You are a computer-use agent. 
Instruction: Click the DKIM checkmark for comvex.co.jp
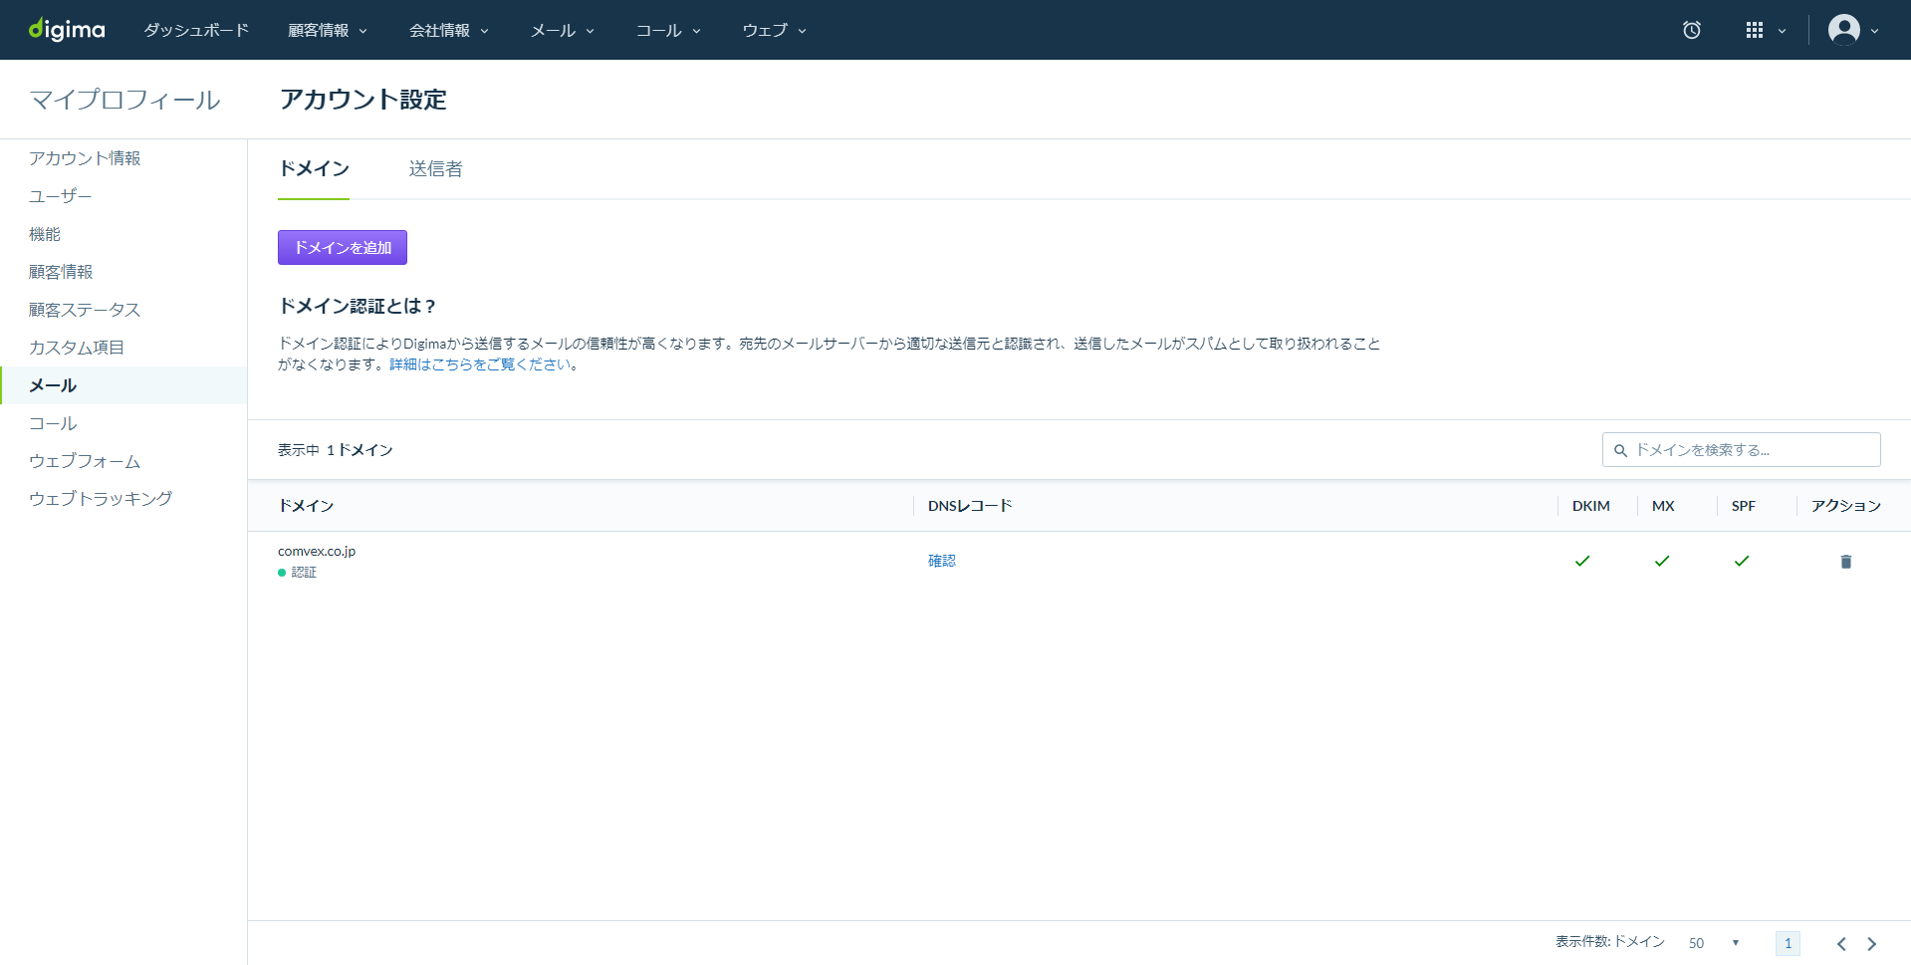(1582, 561)
